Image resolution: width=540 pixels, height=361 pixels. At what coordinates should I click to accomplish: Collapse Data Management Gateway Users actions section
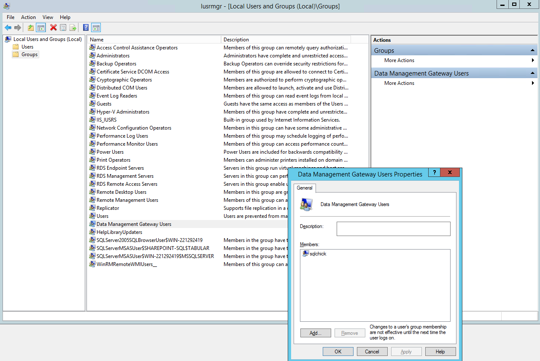coord(533,73)
